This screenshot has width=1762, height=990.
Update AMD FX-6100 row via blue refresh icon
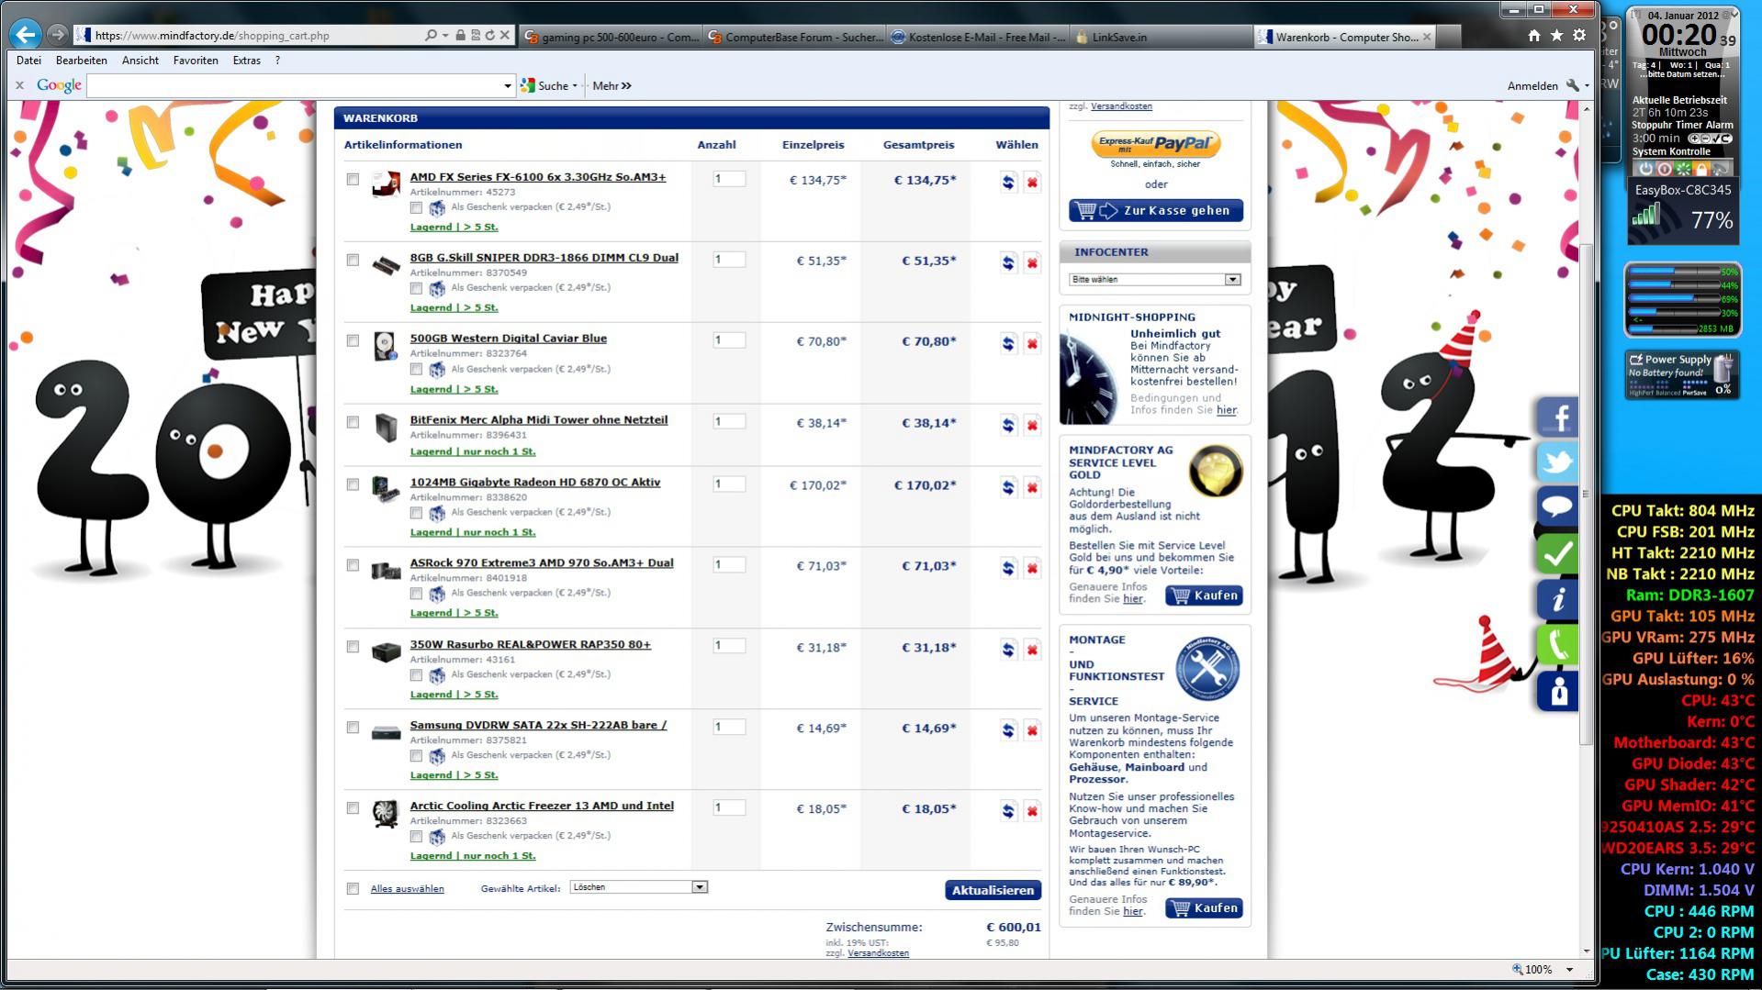pos(1008,182)
